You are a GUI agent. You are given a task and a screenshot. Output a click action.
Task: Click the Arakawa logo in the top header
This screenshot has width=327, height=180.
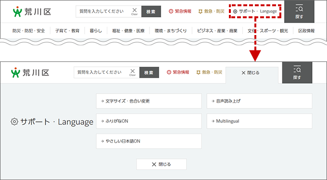(32, 12)
